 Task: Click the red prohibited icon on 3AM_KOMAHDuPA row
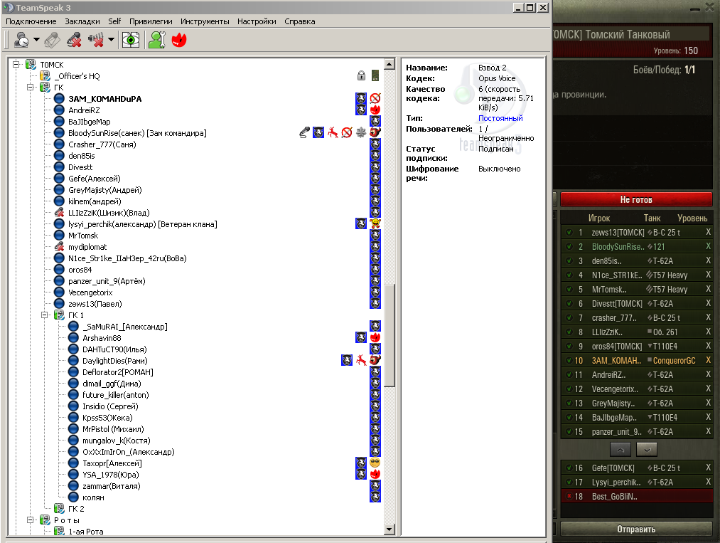[375, 98]
